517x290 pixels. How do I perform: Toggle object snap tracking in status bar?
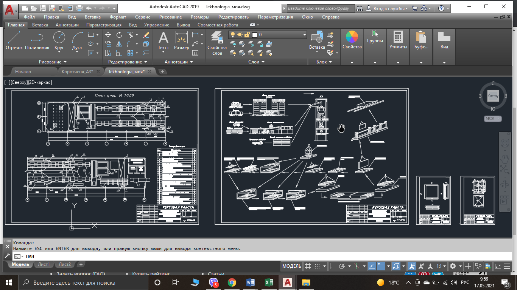coord(372,266)
